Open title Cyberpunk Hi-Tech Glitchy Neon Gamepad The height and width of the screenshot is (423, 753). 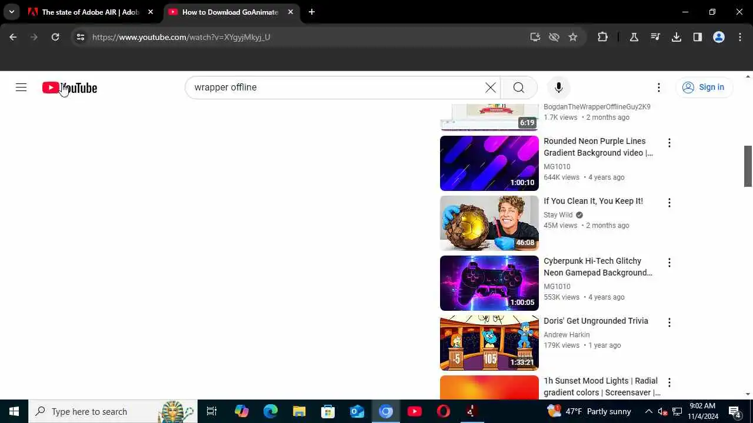coord(598,267)
